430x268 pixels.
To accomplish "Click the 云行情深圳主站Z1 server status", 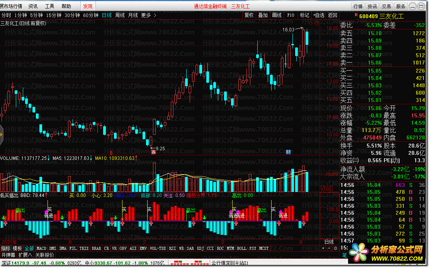I will pos(230,263).
